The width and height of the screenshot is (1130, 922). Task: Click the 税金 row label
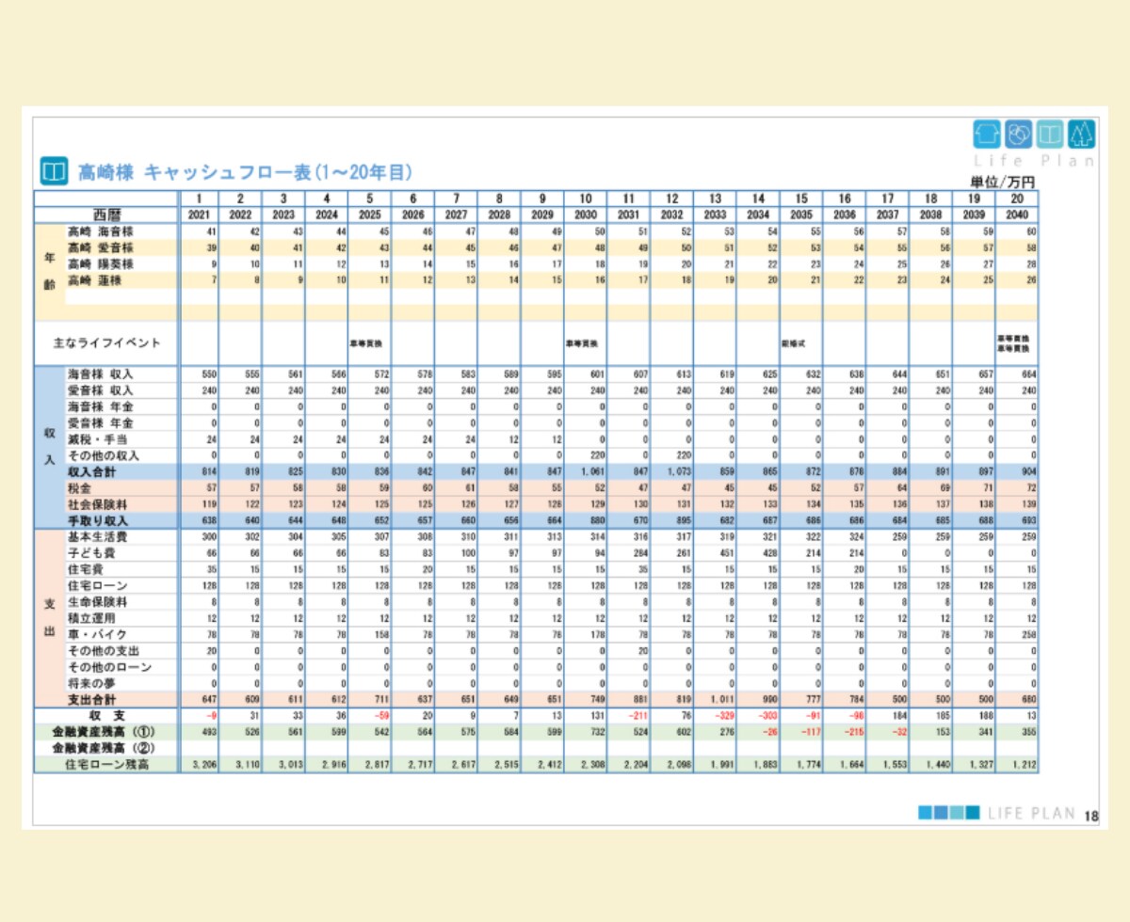(x=79, y=487)
